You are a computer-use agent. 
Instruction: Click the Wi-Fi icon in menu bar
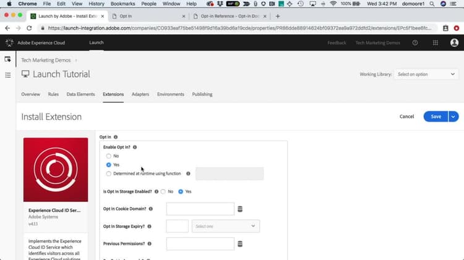coord(333,4)
